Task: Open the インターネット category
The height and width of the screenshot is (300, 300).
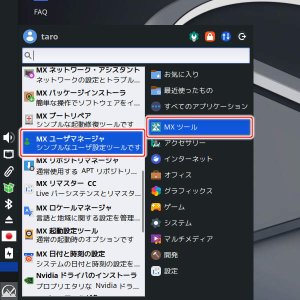Action: coord(199,159)
